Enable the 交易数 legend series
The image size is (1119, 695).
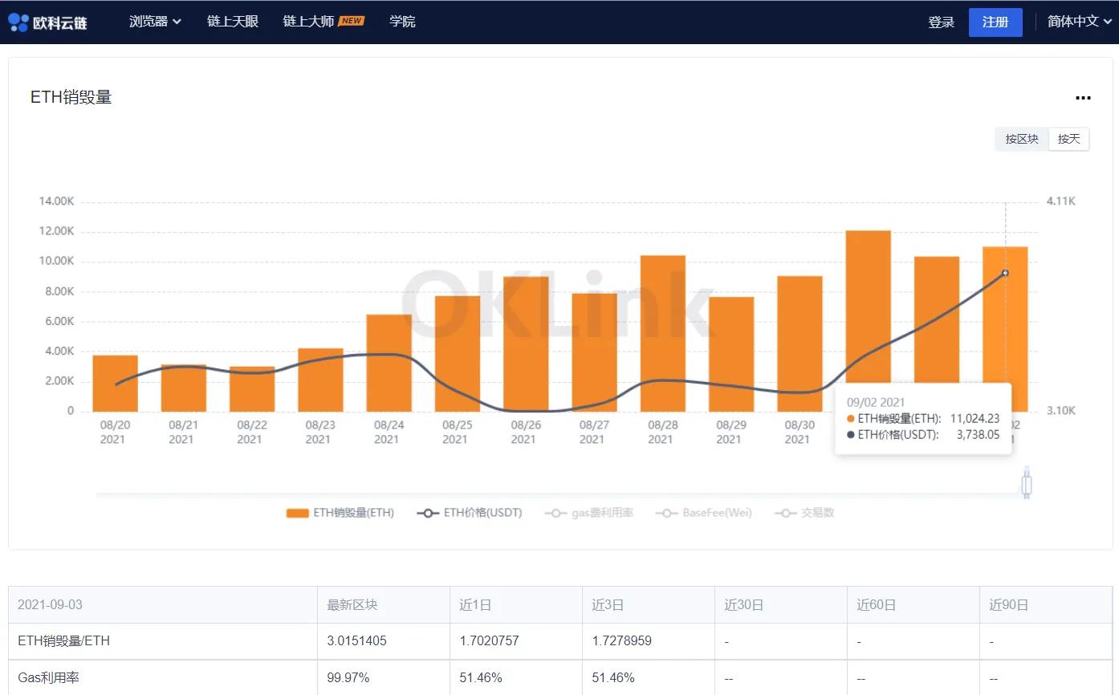click(x=804, y=513)
